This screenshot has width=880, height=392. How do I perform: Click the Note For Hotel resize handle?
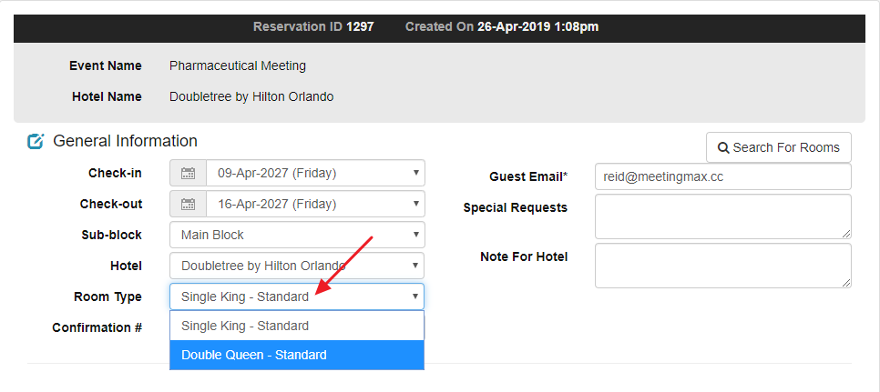coord(846,283)
